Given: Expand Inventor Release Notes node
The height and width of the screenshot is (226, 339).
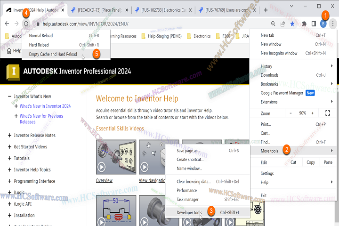Looking at the screenshot, I should [x=9, y=136].
